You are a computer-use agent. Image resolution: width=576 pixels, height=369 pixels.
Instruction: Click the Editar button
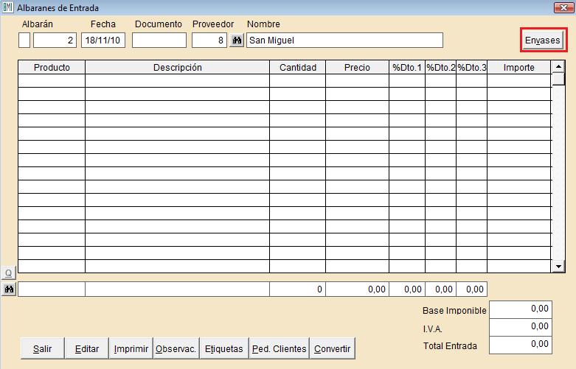tap(87, 349)
